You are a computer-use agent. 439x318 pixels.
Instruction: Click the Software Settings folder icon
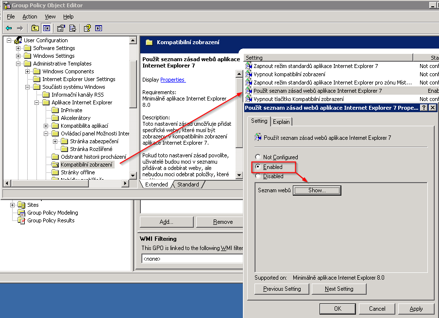click(x=27, y=48)
